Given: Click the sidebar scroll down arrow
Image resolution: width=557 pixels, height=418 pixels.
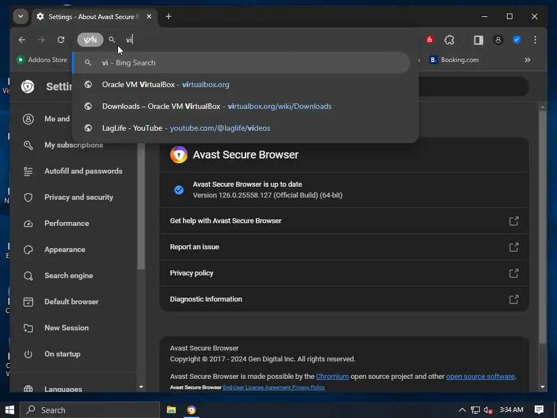Looking at the screenshot, I should 141,387.
